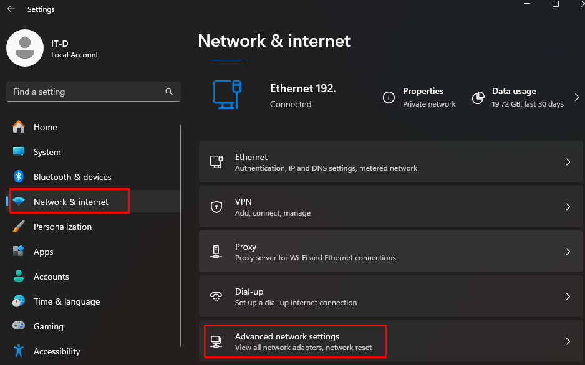Screen dimensions: 585x365
Task: Open Properties for the connected Ethernet network
Action: 423,91
